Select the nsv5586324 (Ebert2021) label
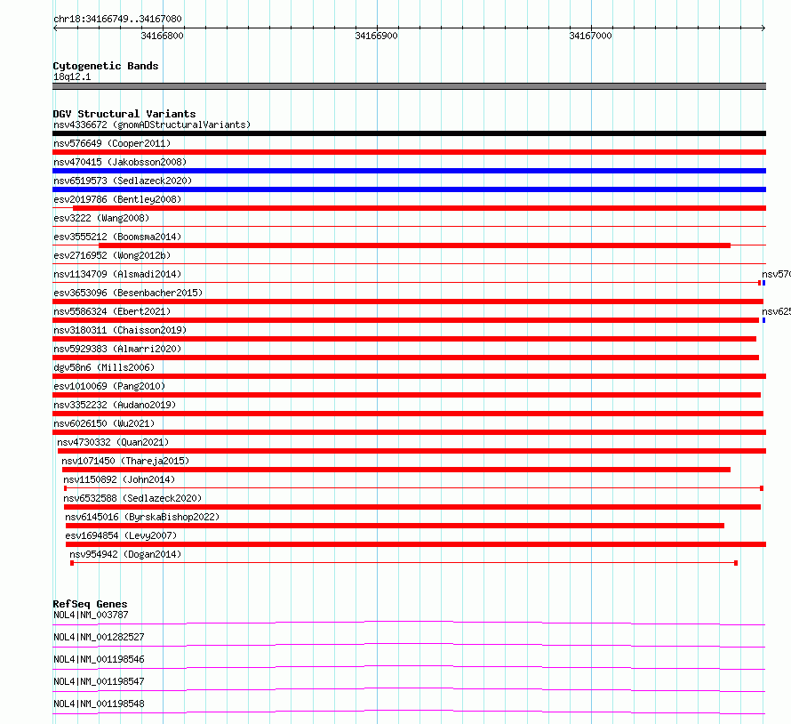 click(x=112, y=311)
